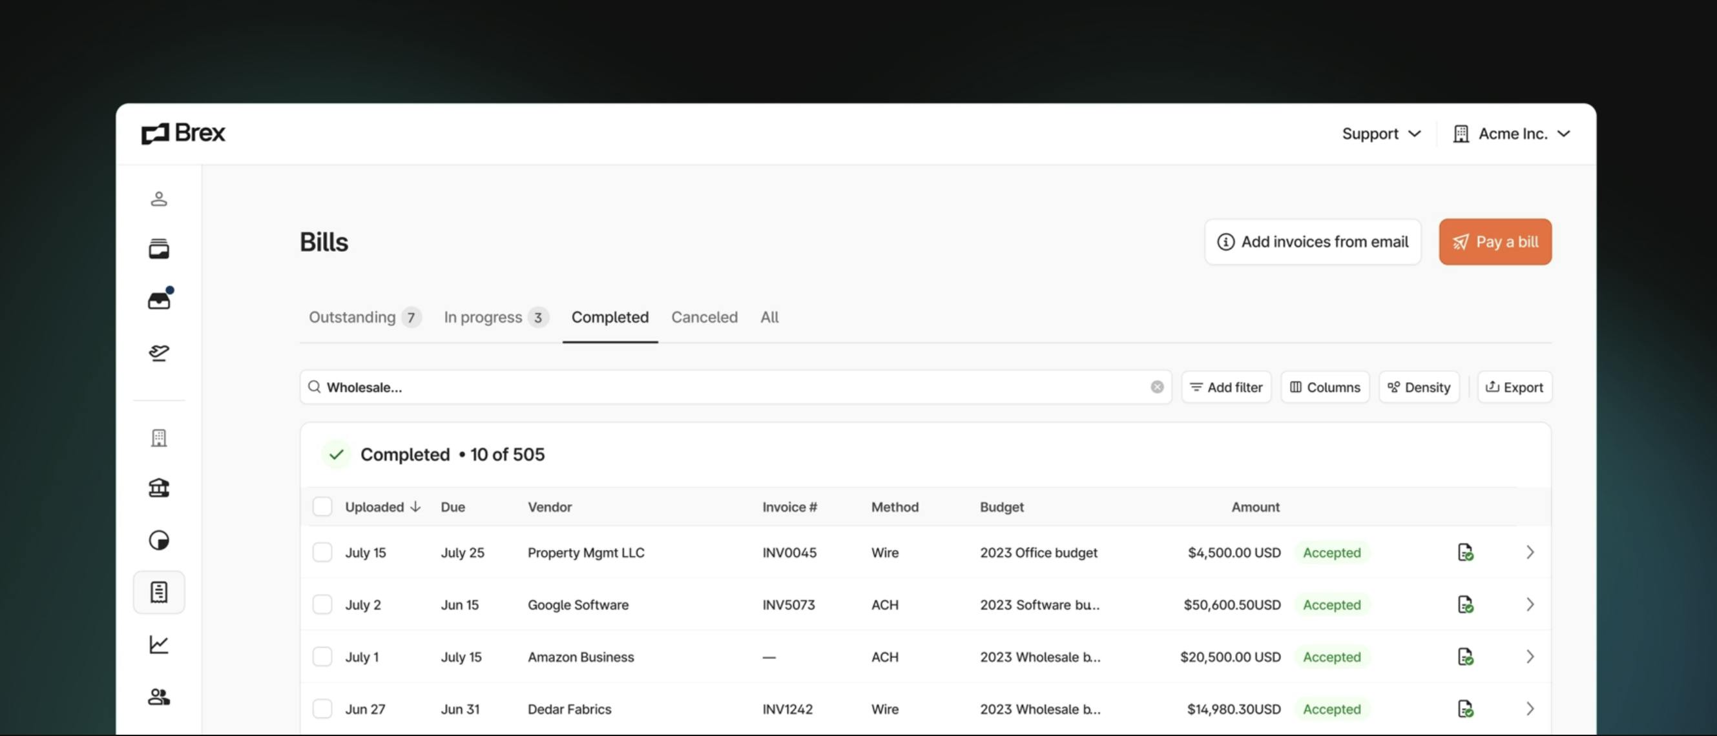Click the Wholesale search input field
This screenshot has height=736, width=1717.
(x=733, y=387)
